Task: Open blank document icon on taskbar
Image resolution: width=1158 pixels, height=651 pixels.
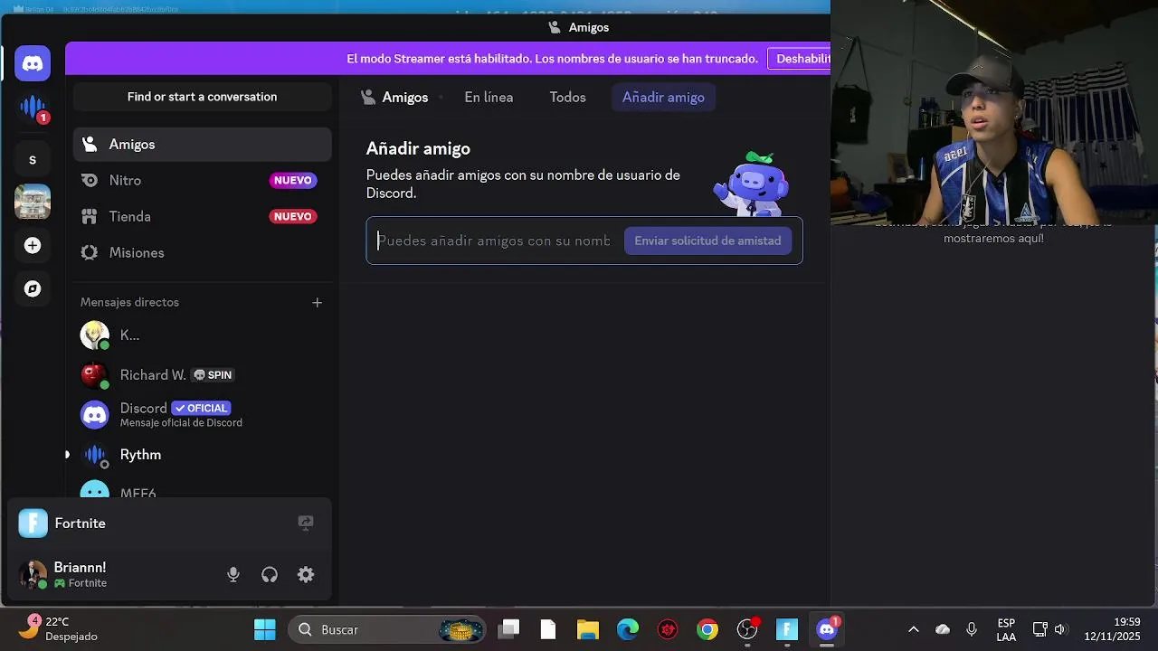Action: tap(548, 629)
